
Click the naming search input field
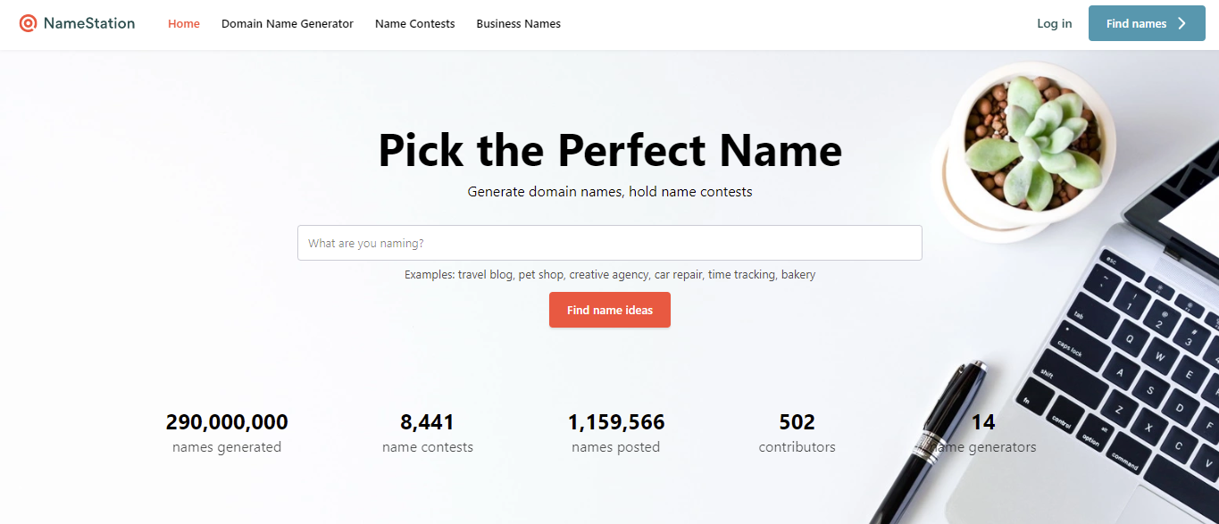click(610, 243)
